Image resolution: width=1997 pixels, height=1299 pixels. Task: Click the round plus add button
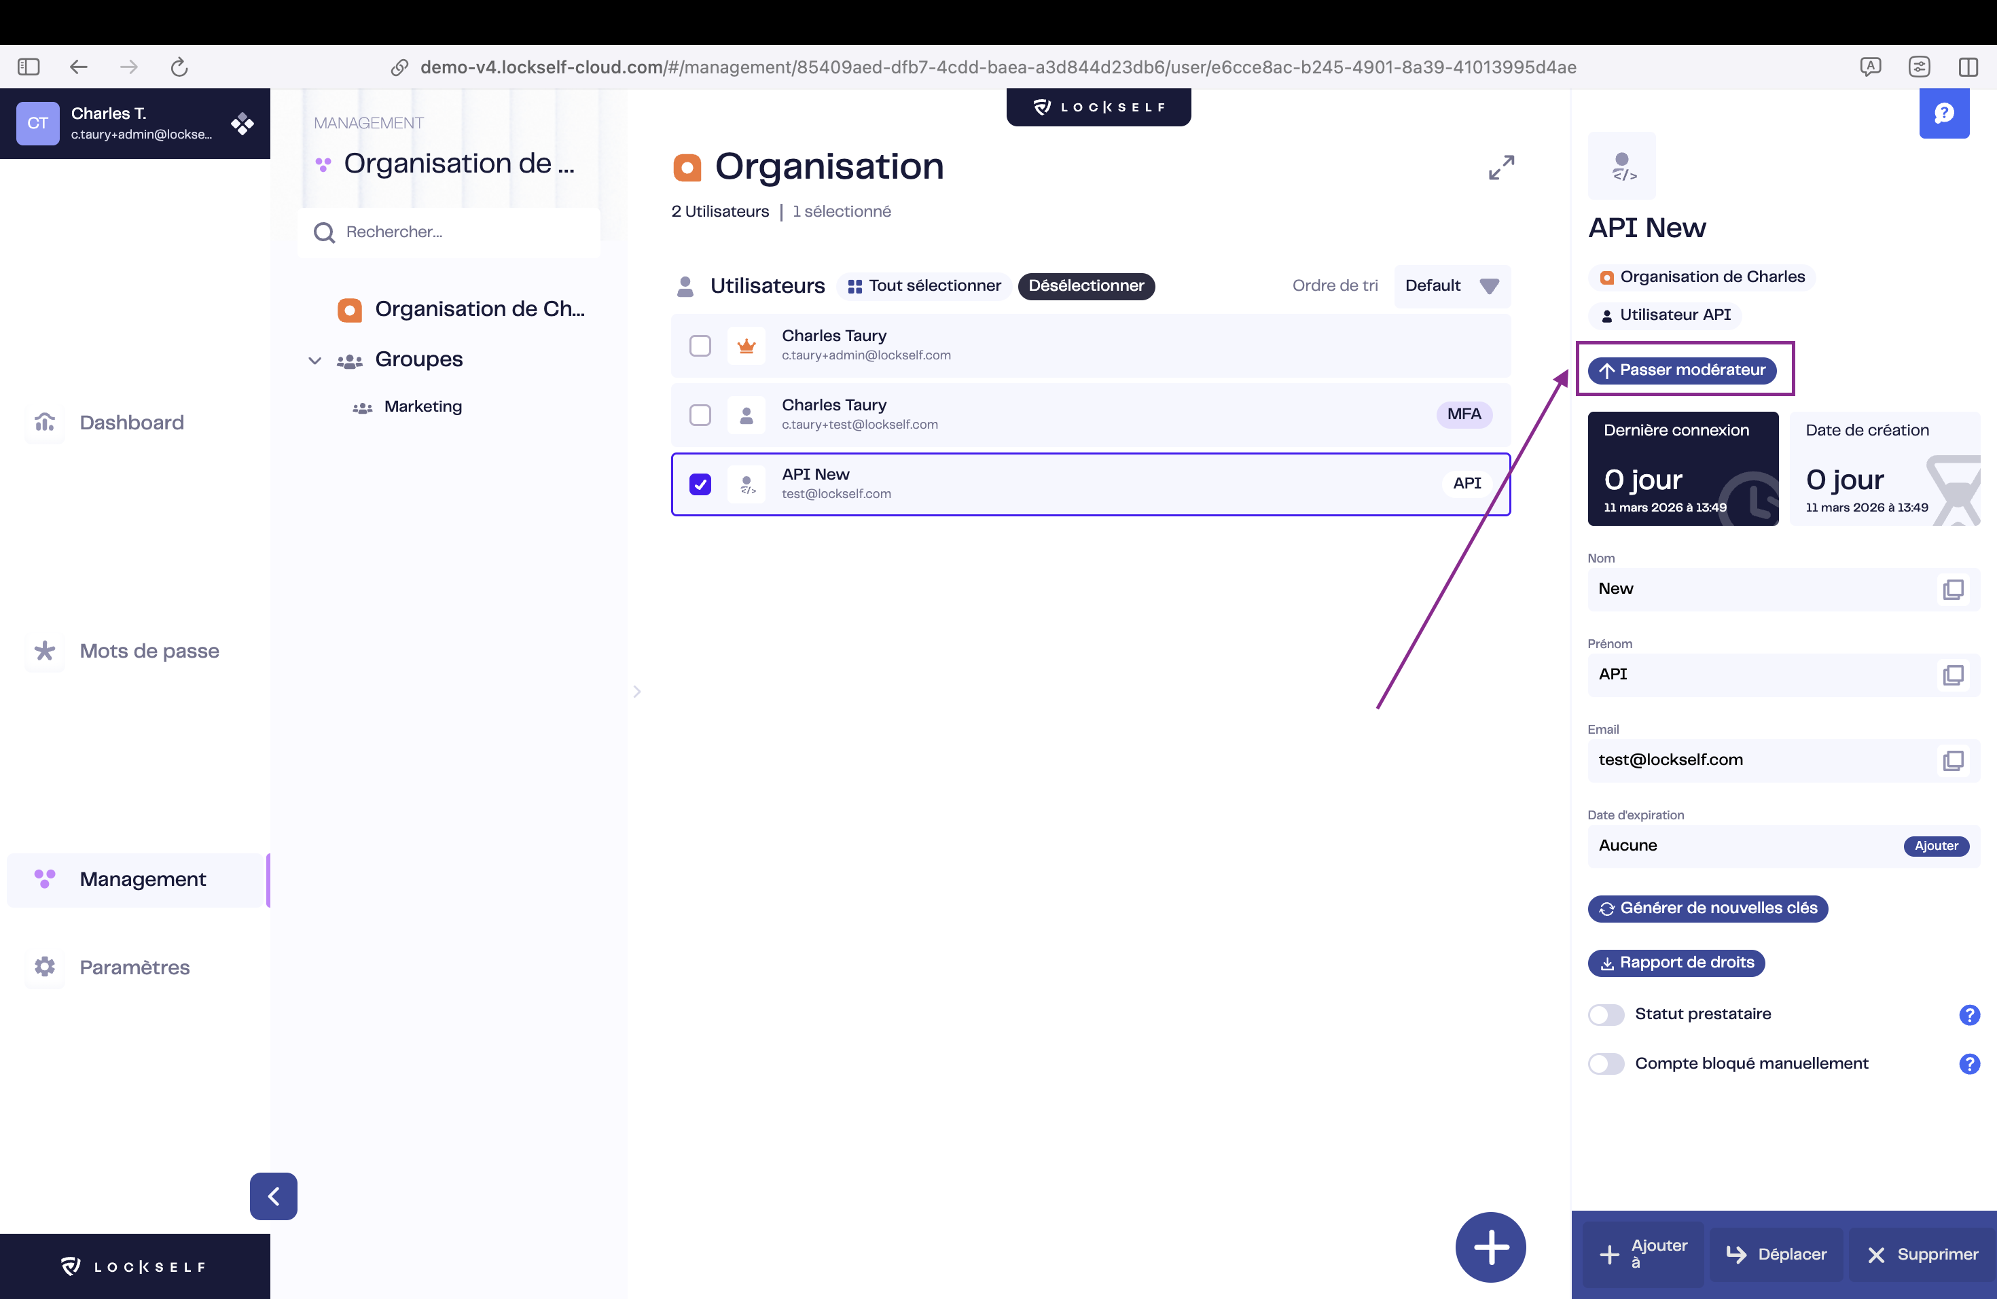point(1491,1247)
